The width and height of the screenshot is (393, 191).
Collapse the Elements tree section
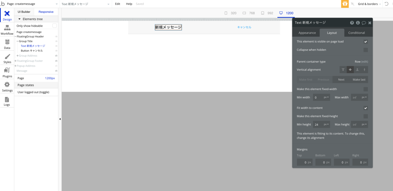click(x=19, y=19)
